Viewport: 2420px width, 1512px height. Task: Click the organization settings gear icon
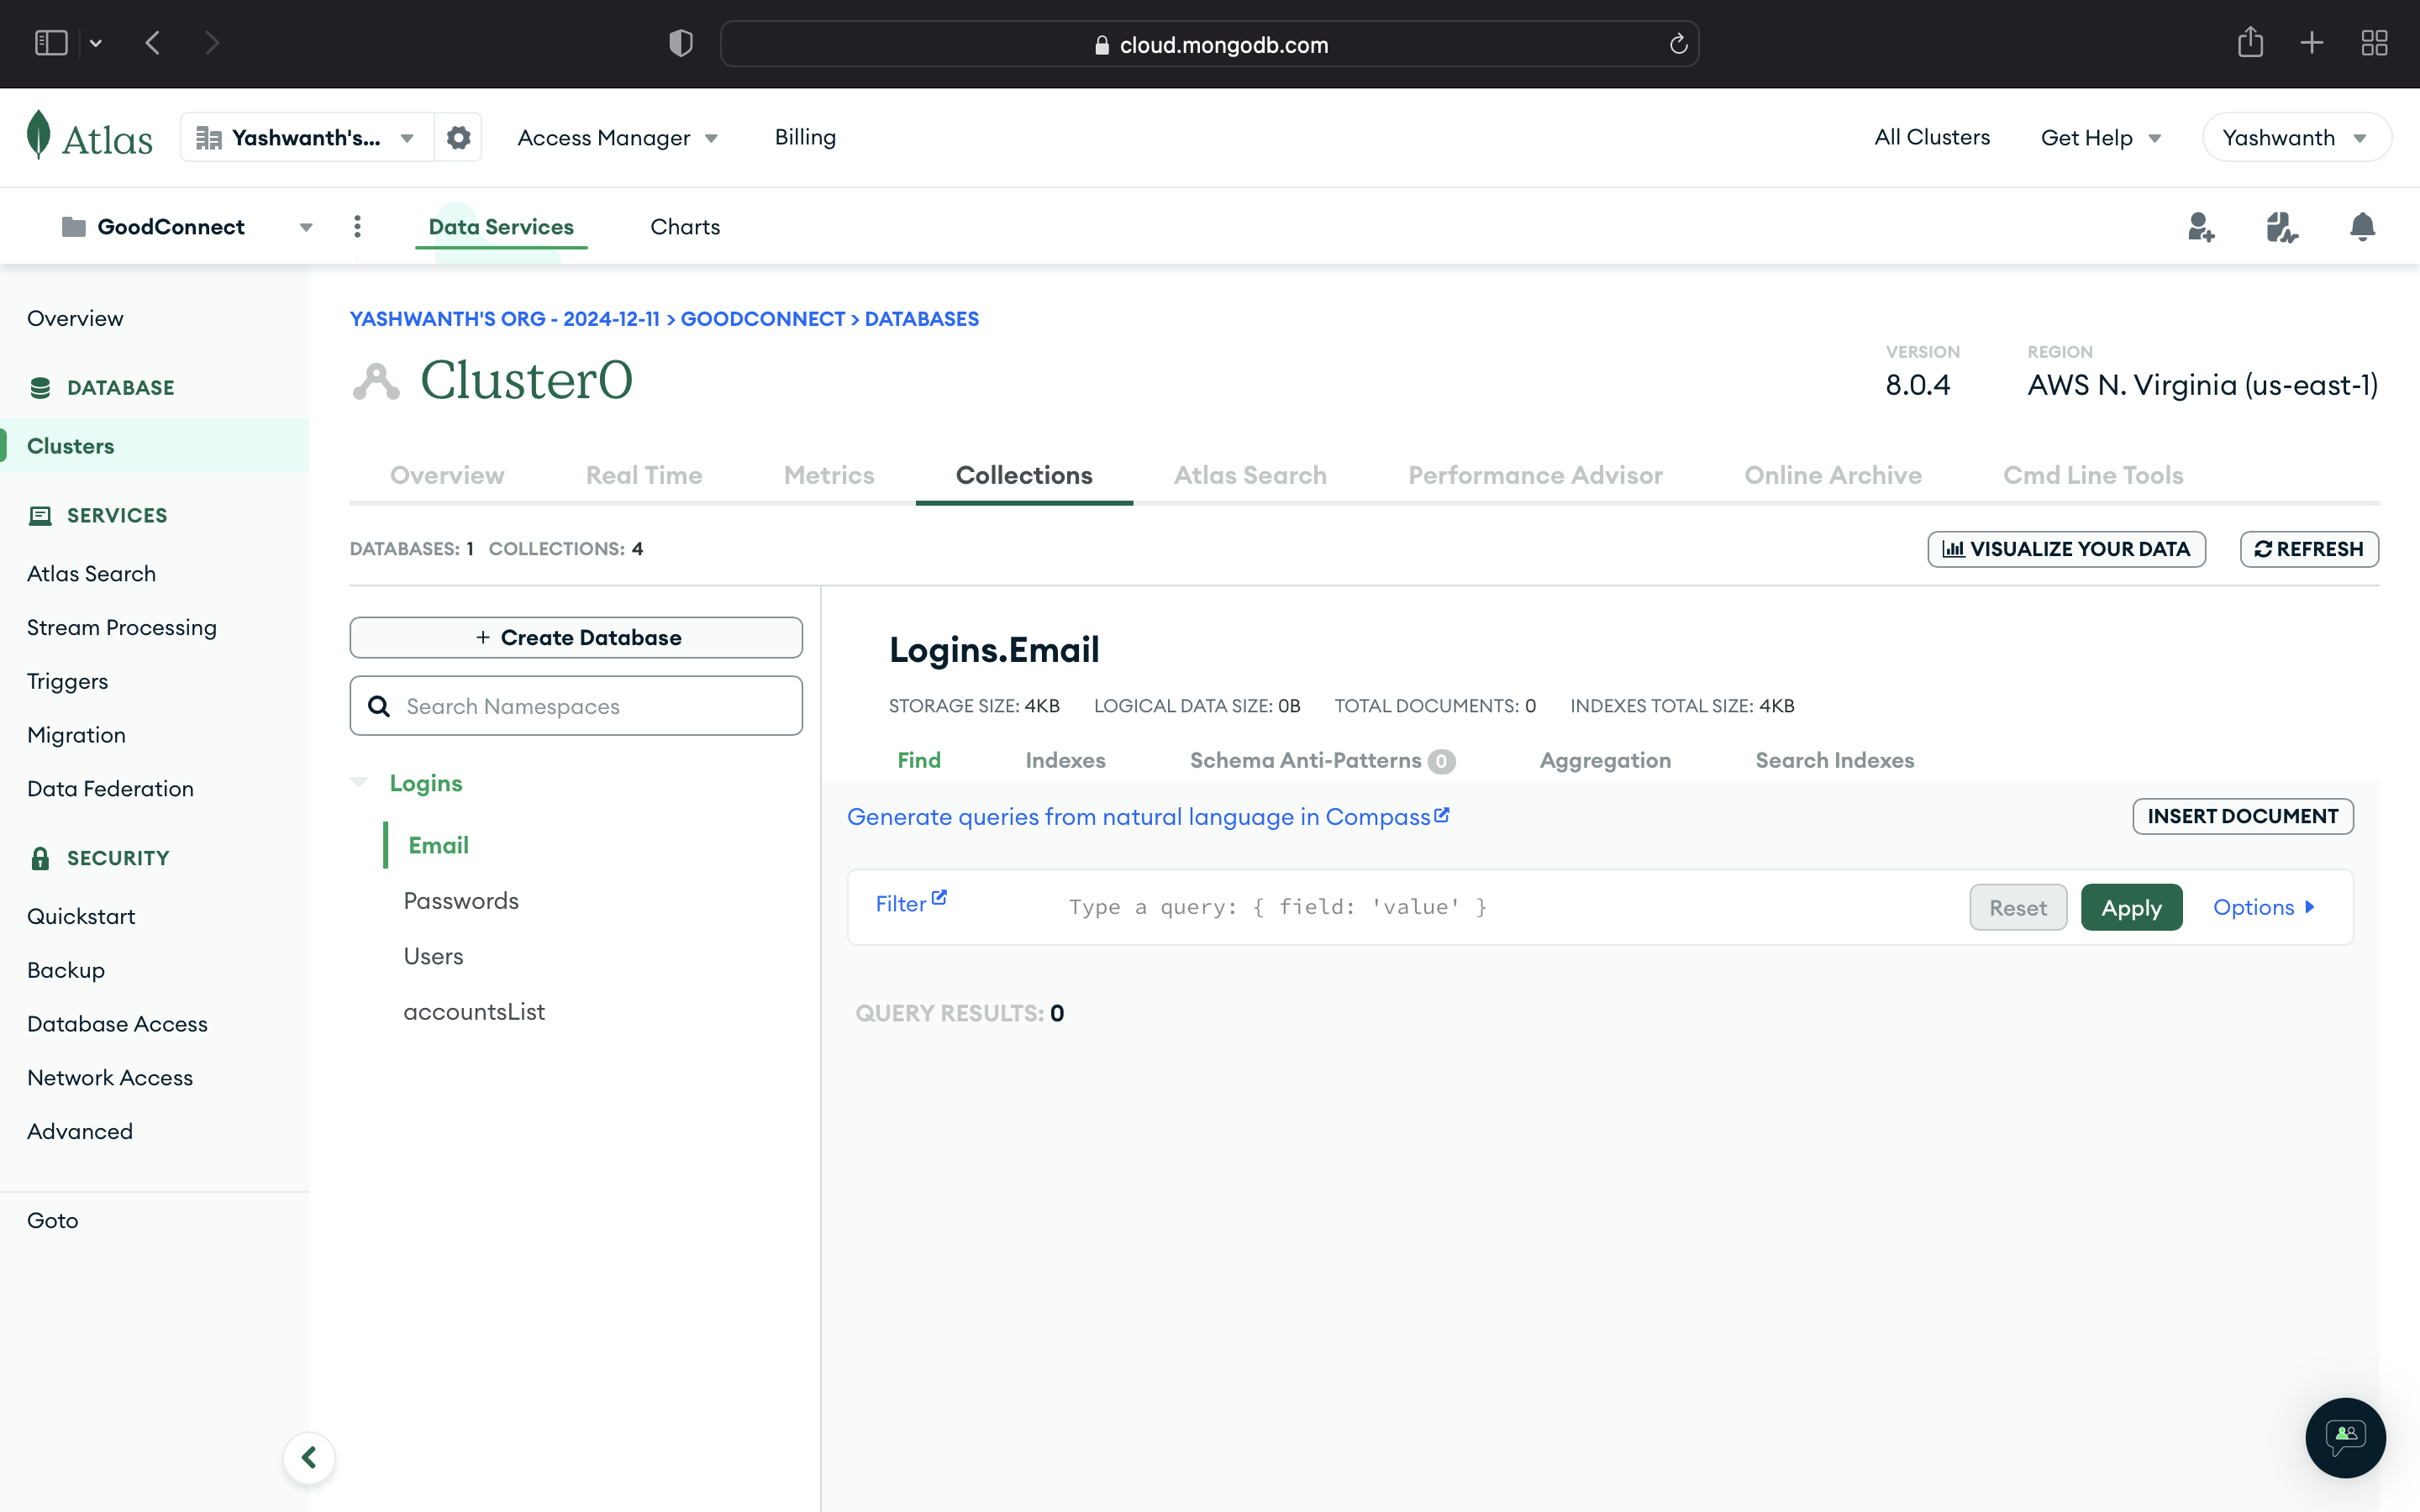[x=458, y=137]
